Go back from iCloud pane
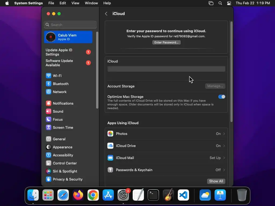 tap(106, 14)
